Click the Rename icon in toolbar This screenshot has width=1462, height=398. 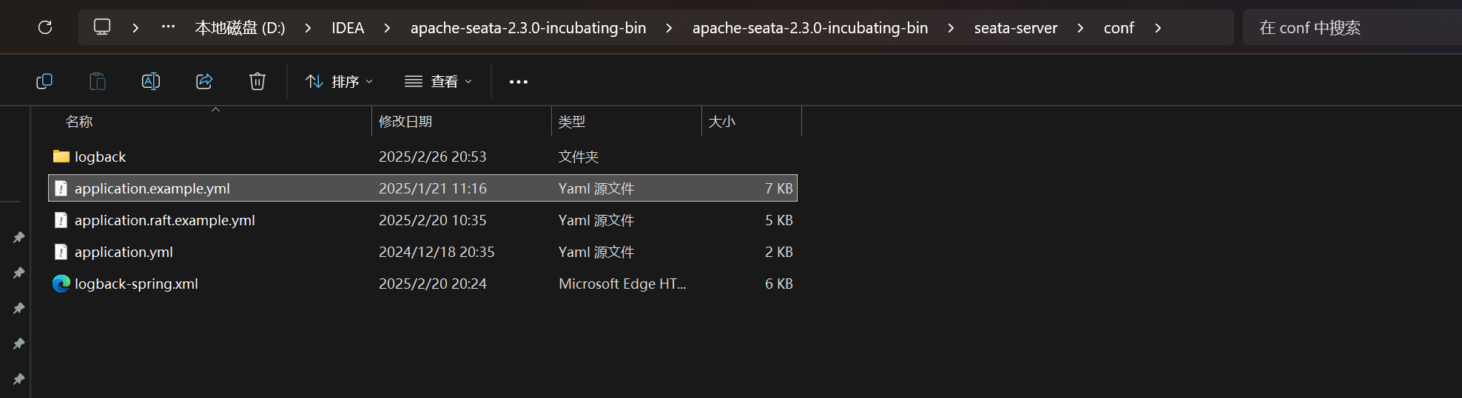tap(151, 81)
